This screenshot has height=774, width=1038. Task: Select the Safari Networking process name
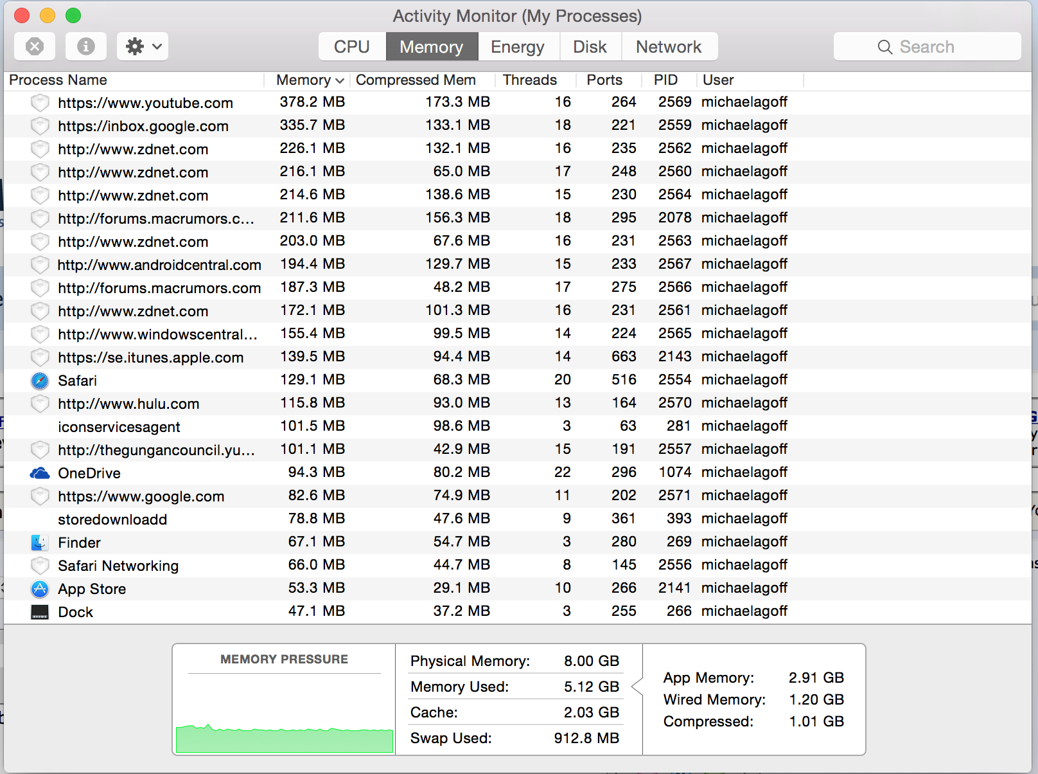[118, 566]
